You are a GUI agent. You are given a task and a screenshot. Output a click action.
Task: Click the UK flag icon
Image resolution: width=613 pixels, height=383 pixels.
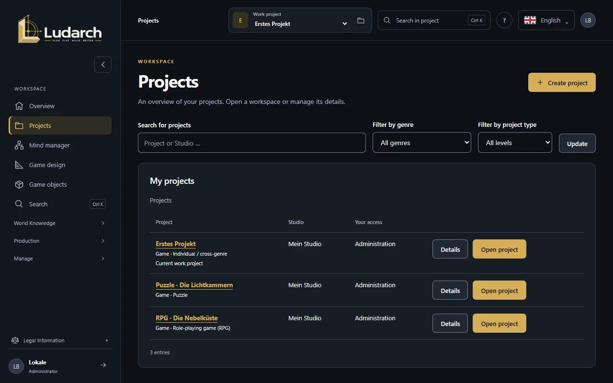[530, 20]
